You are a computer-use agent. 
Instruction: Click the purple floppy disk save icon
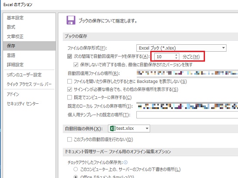tap(71, 20)
